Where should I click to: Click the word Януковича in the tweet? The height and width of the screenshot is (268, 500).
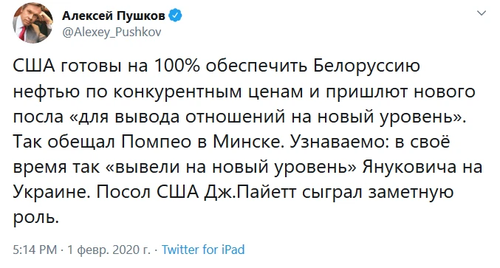pyautogui.click(x=410, y=168)
